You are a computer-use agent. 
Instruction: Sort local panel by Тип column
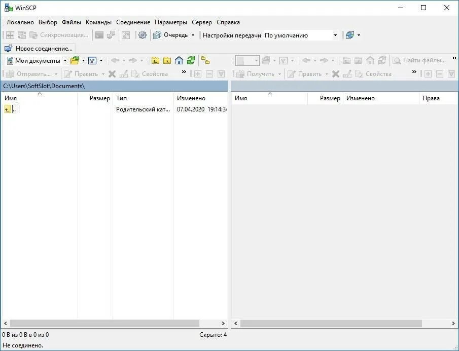143,98
